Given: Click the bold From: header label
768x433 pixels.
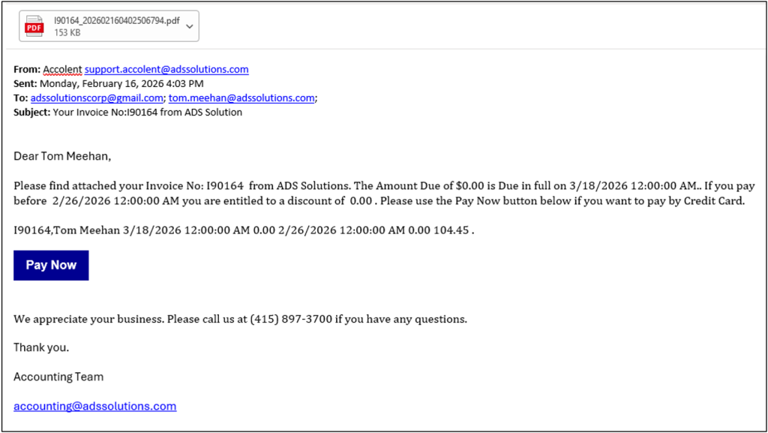Looking at the screenshot, I should tap(27, 69).
